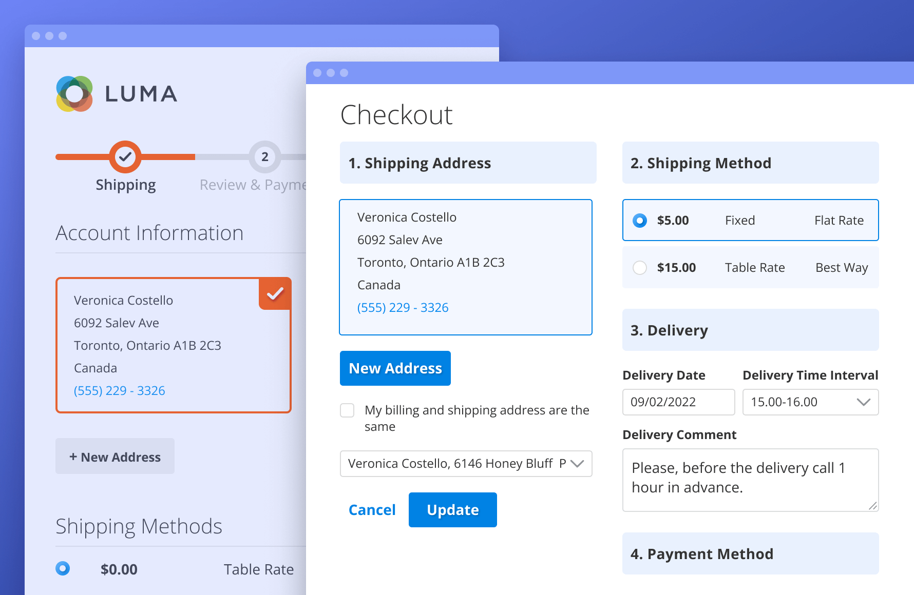Click the step 2 Review & Payments circle

[264, 157]
